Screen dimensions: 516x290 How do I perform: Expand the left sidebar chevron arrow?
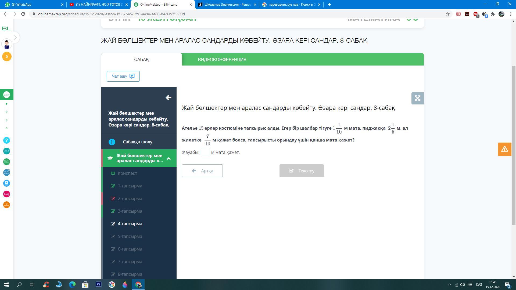pyautogui.click(x=15, y=38)
